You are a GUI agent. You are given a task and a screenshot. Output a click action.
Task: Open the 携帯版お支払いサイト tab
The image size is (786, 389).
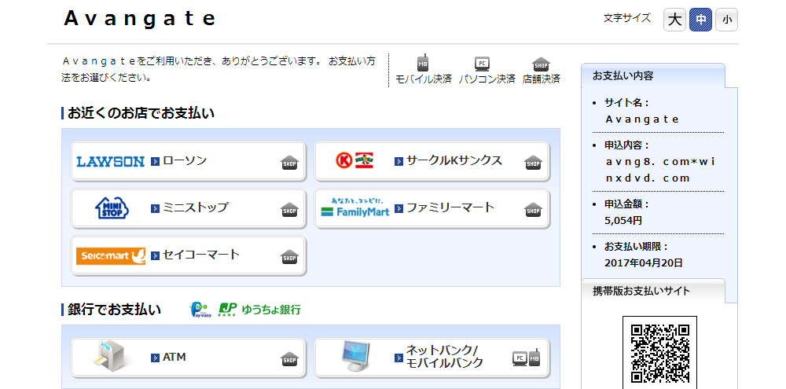click(x=652, y=292)
